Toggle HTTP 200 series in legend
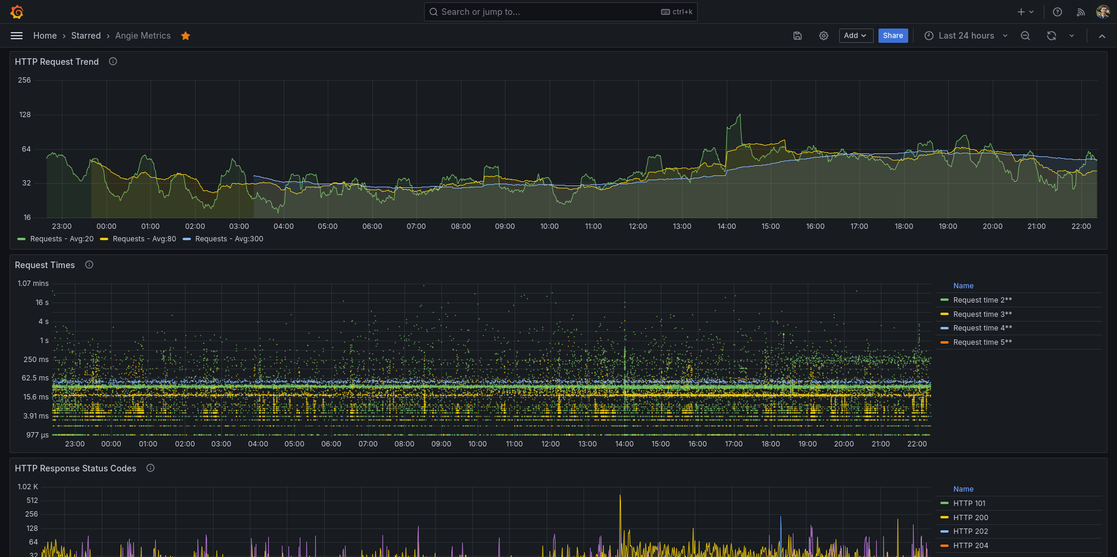 coord(971,518)
